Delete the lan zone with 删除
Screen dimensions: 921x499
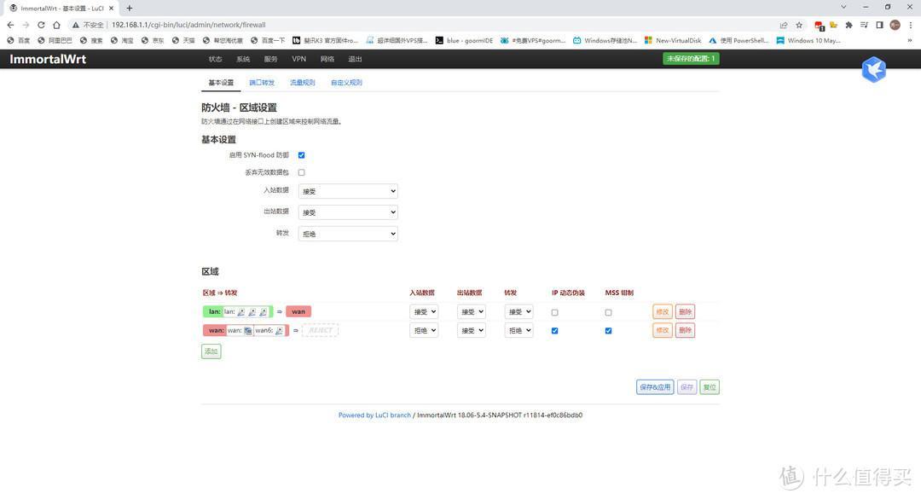(x=685, y=311)
